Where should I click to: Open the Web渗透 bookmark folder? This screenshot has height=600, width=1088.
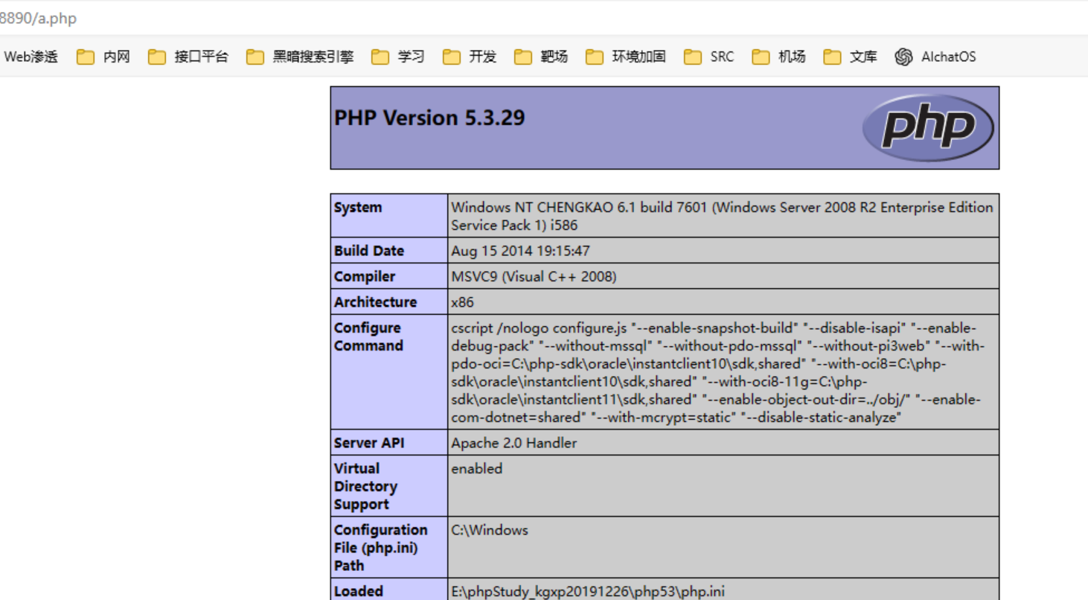point(31,57)
